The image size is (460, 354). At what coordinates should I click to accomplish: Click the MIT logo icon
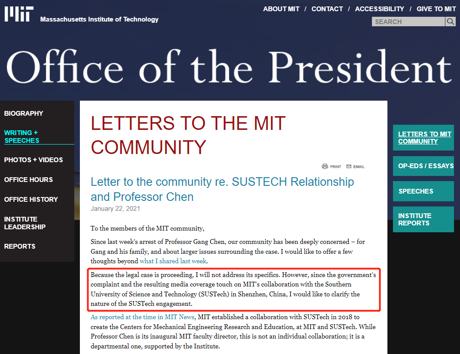coord(19,14)
